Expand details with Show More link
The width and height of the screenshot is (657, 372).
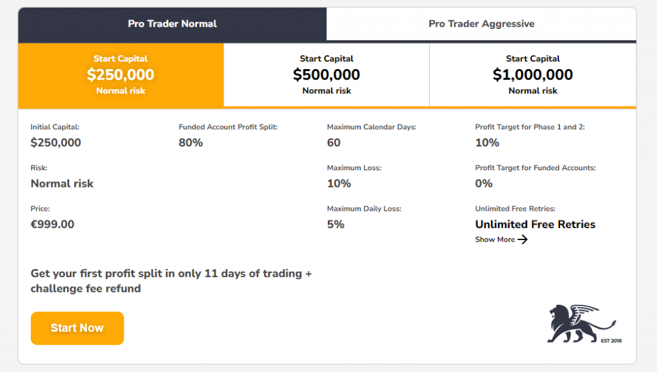tap(495, 239)
